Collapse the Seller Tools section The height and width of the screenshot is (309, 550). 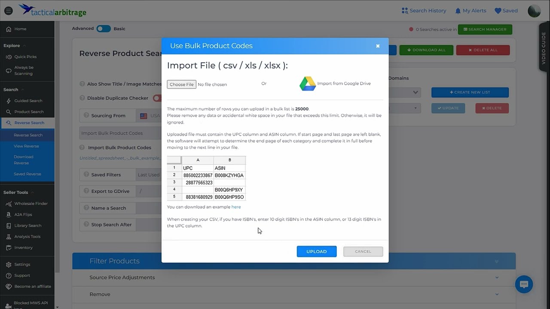pyautogui.click(x=18, y=192)
